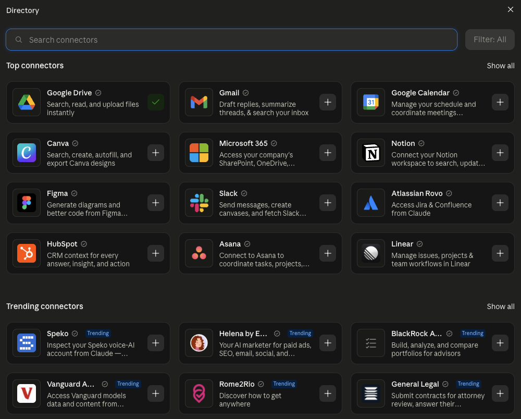
Task: Click the Top connectors heading
Action: point(35,66)
